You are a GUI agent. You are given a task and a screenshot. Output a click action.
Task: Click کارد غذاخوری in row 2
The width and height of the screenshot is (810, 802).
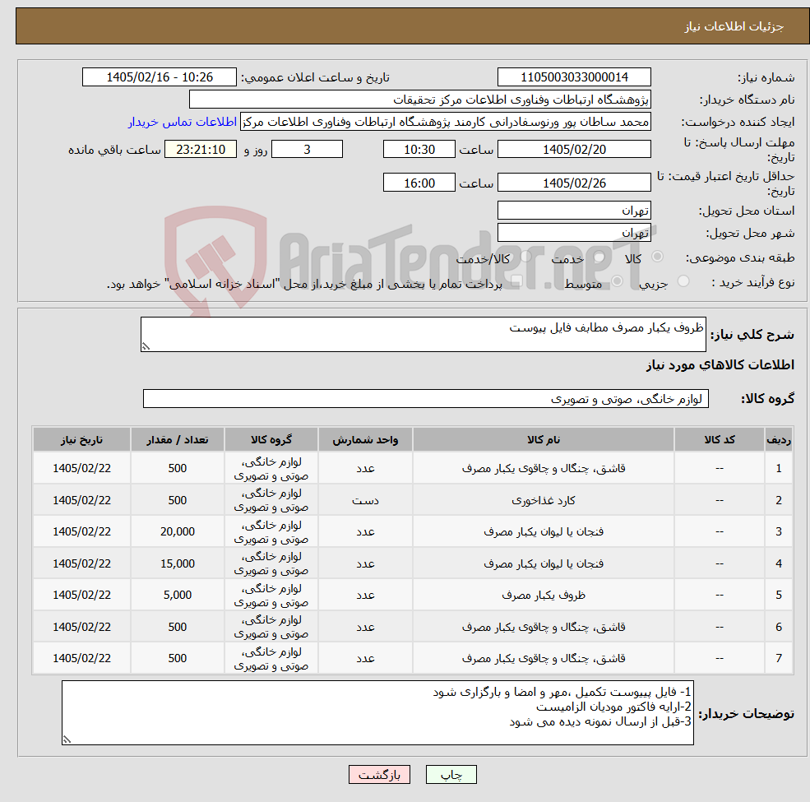pyautogui.click(x=544, y=500)
